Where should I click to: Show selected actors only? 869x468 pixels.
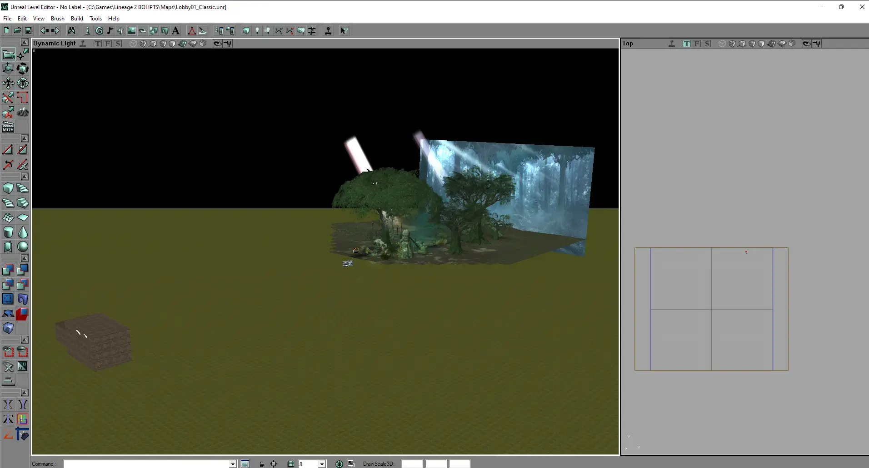[8, 352]
